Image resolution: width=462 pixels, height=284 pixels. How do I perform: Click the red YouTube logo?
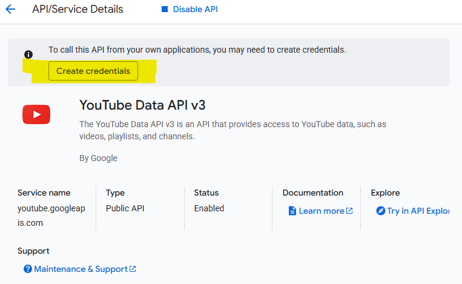[x=36, y=114]
